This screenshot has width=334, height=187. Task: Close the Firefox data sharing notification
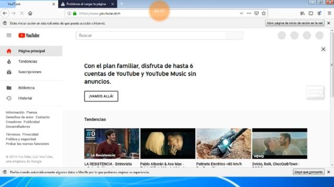pyautogui.click(x=329, y=172)
